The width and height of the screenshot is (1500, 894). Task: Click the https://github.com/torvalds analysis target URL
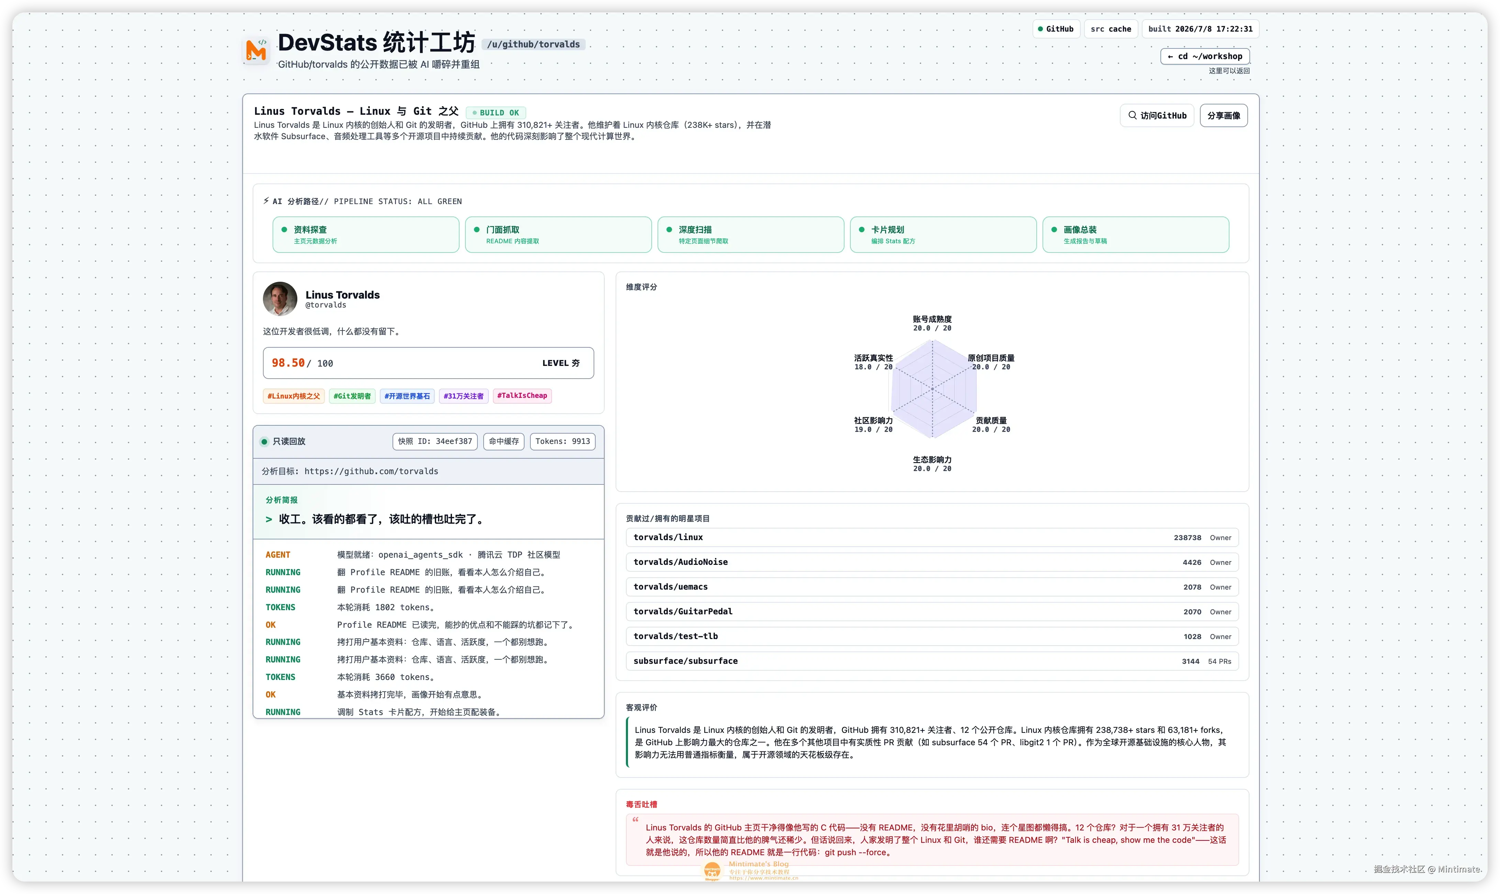coord(371,472)
